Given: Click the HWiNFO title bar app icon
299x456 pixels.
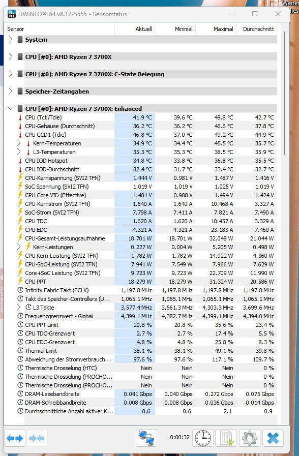Looking at the screenshot, I should tap(12, 14).
